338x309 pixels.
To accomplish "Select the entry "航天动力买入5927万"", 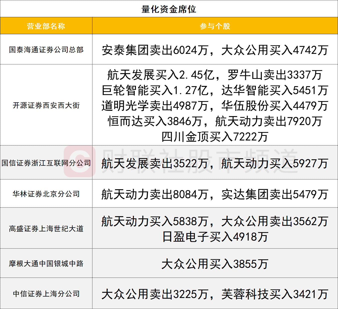I will click(275, 163).
